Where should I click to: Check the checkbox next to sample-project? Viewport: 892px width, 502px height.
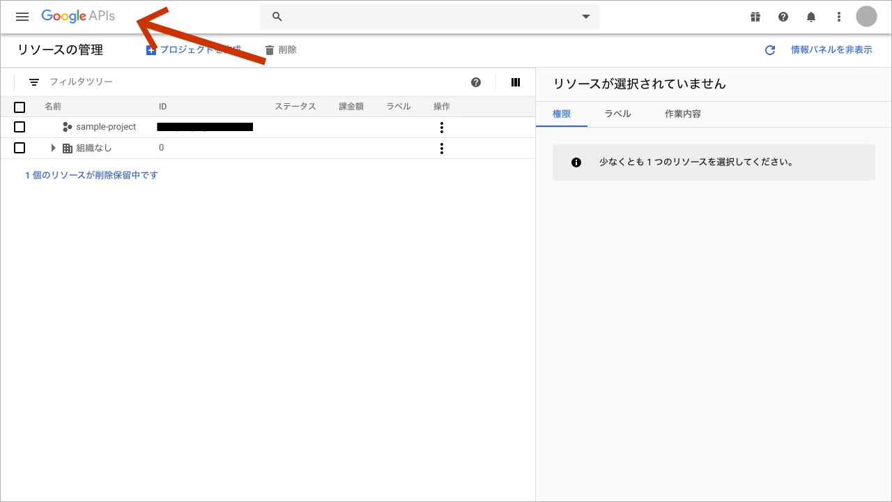(20, 127)
